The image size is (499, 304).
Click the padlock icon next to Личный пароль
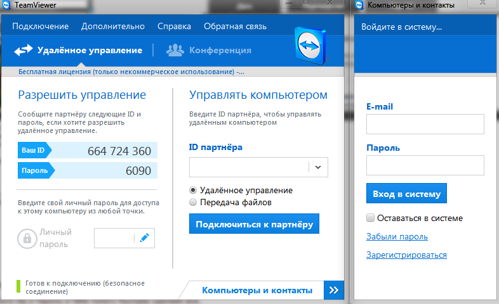point(27,238)
